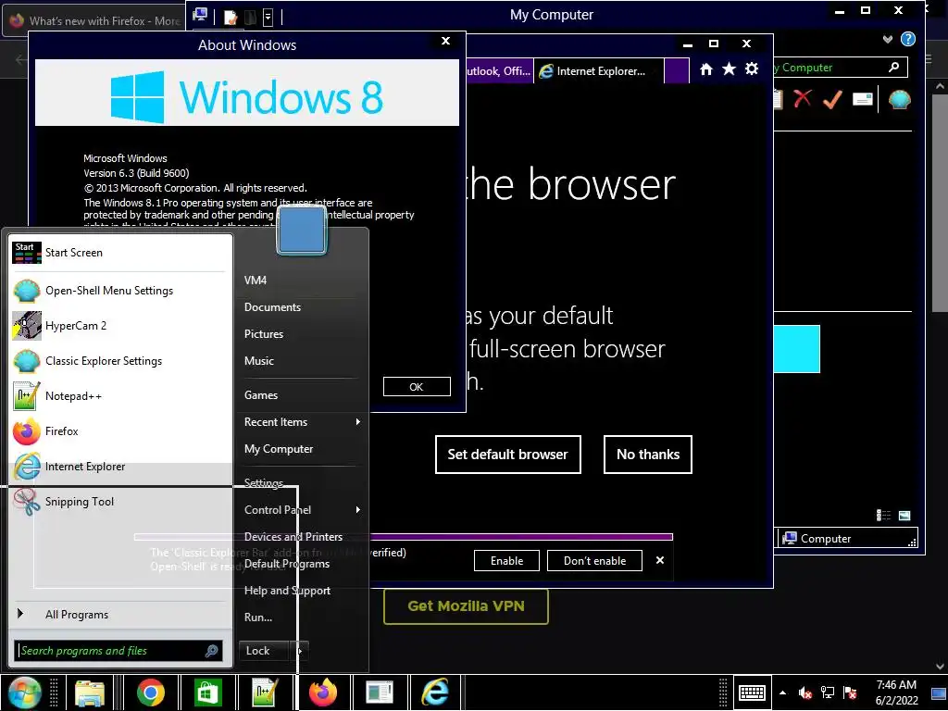948x711 pixels.
Task: Open Snipping Tool from start menu
Action: pyautogui.click(x=121, y=501)
